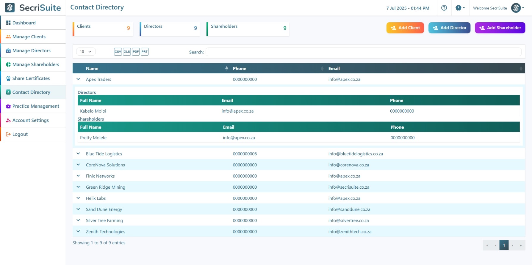
Task: Open Share Certificates menu item
Action: [x=33, y=78]
